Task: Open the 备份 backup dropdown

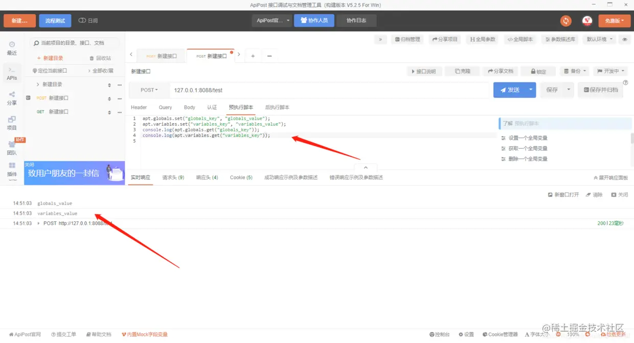Action: (574, 72)
